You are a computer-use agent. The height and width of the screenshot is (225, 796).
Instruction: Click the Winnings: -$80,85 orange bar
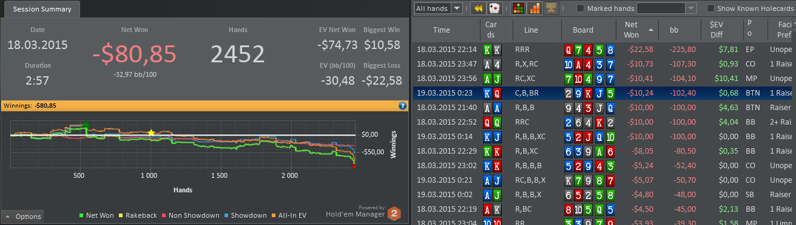[x=204, y=105]
